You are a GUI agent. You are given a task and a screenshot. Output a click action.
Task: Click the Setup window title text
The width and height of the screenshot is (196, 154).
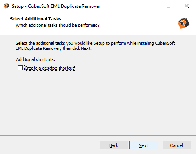56,6
